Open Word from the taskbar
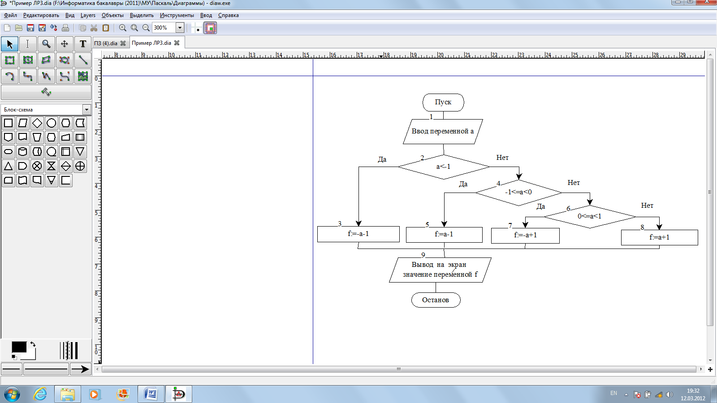Image resolution: width=717 pixels, height=403 pixels. (x=151, y=394)
